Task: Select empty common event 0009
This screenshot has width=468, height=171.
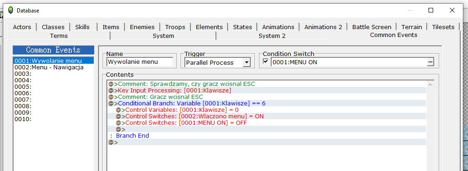Action: (x=54, y=113)
